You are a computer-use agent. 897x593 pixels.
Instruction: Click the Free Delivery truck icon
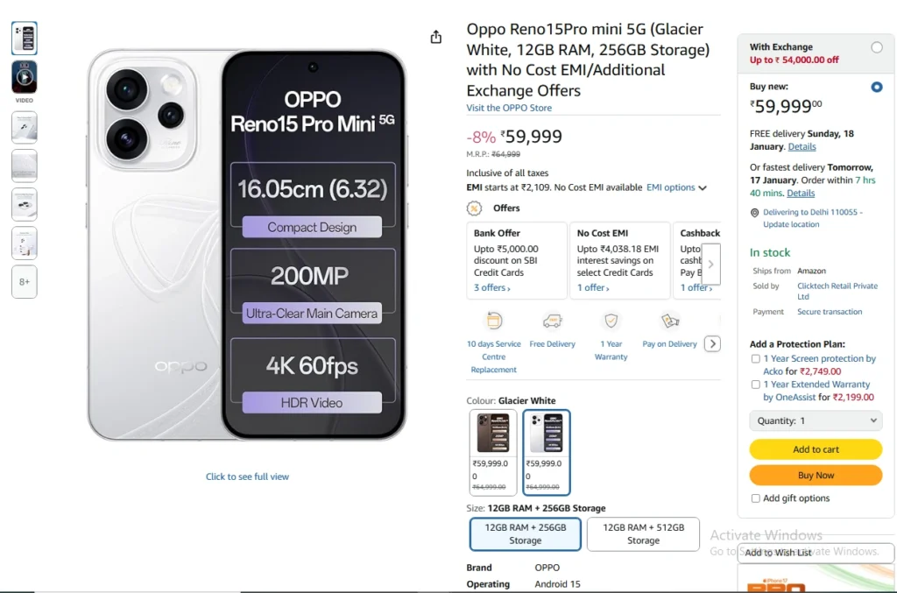click(552, 321)
